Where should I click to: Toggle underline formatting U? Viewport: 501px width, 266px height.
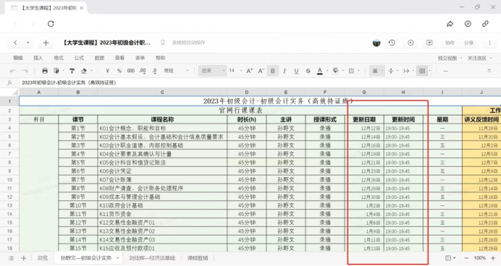[x=296, y=71]
